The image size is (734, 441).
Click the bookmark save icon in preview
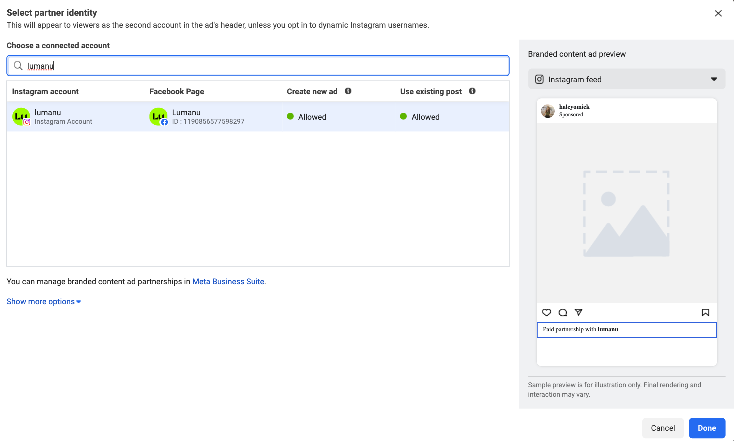(705, 313)
